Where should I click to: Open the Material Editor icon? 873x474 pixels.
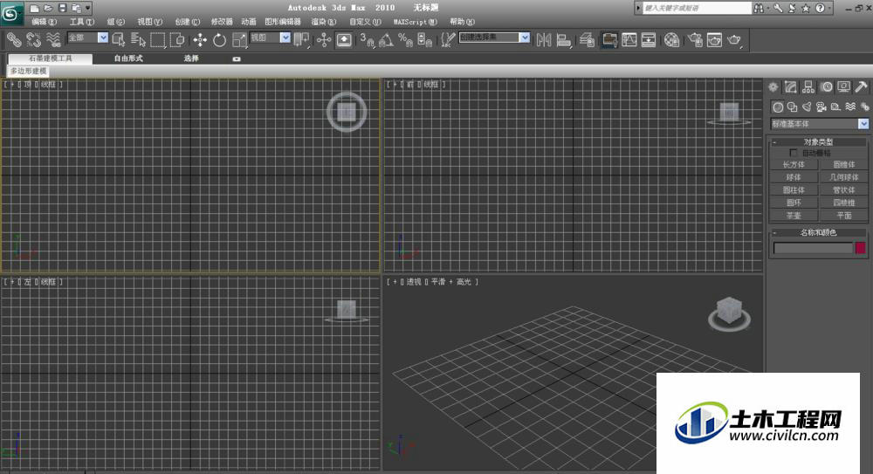[672, 39]
